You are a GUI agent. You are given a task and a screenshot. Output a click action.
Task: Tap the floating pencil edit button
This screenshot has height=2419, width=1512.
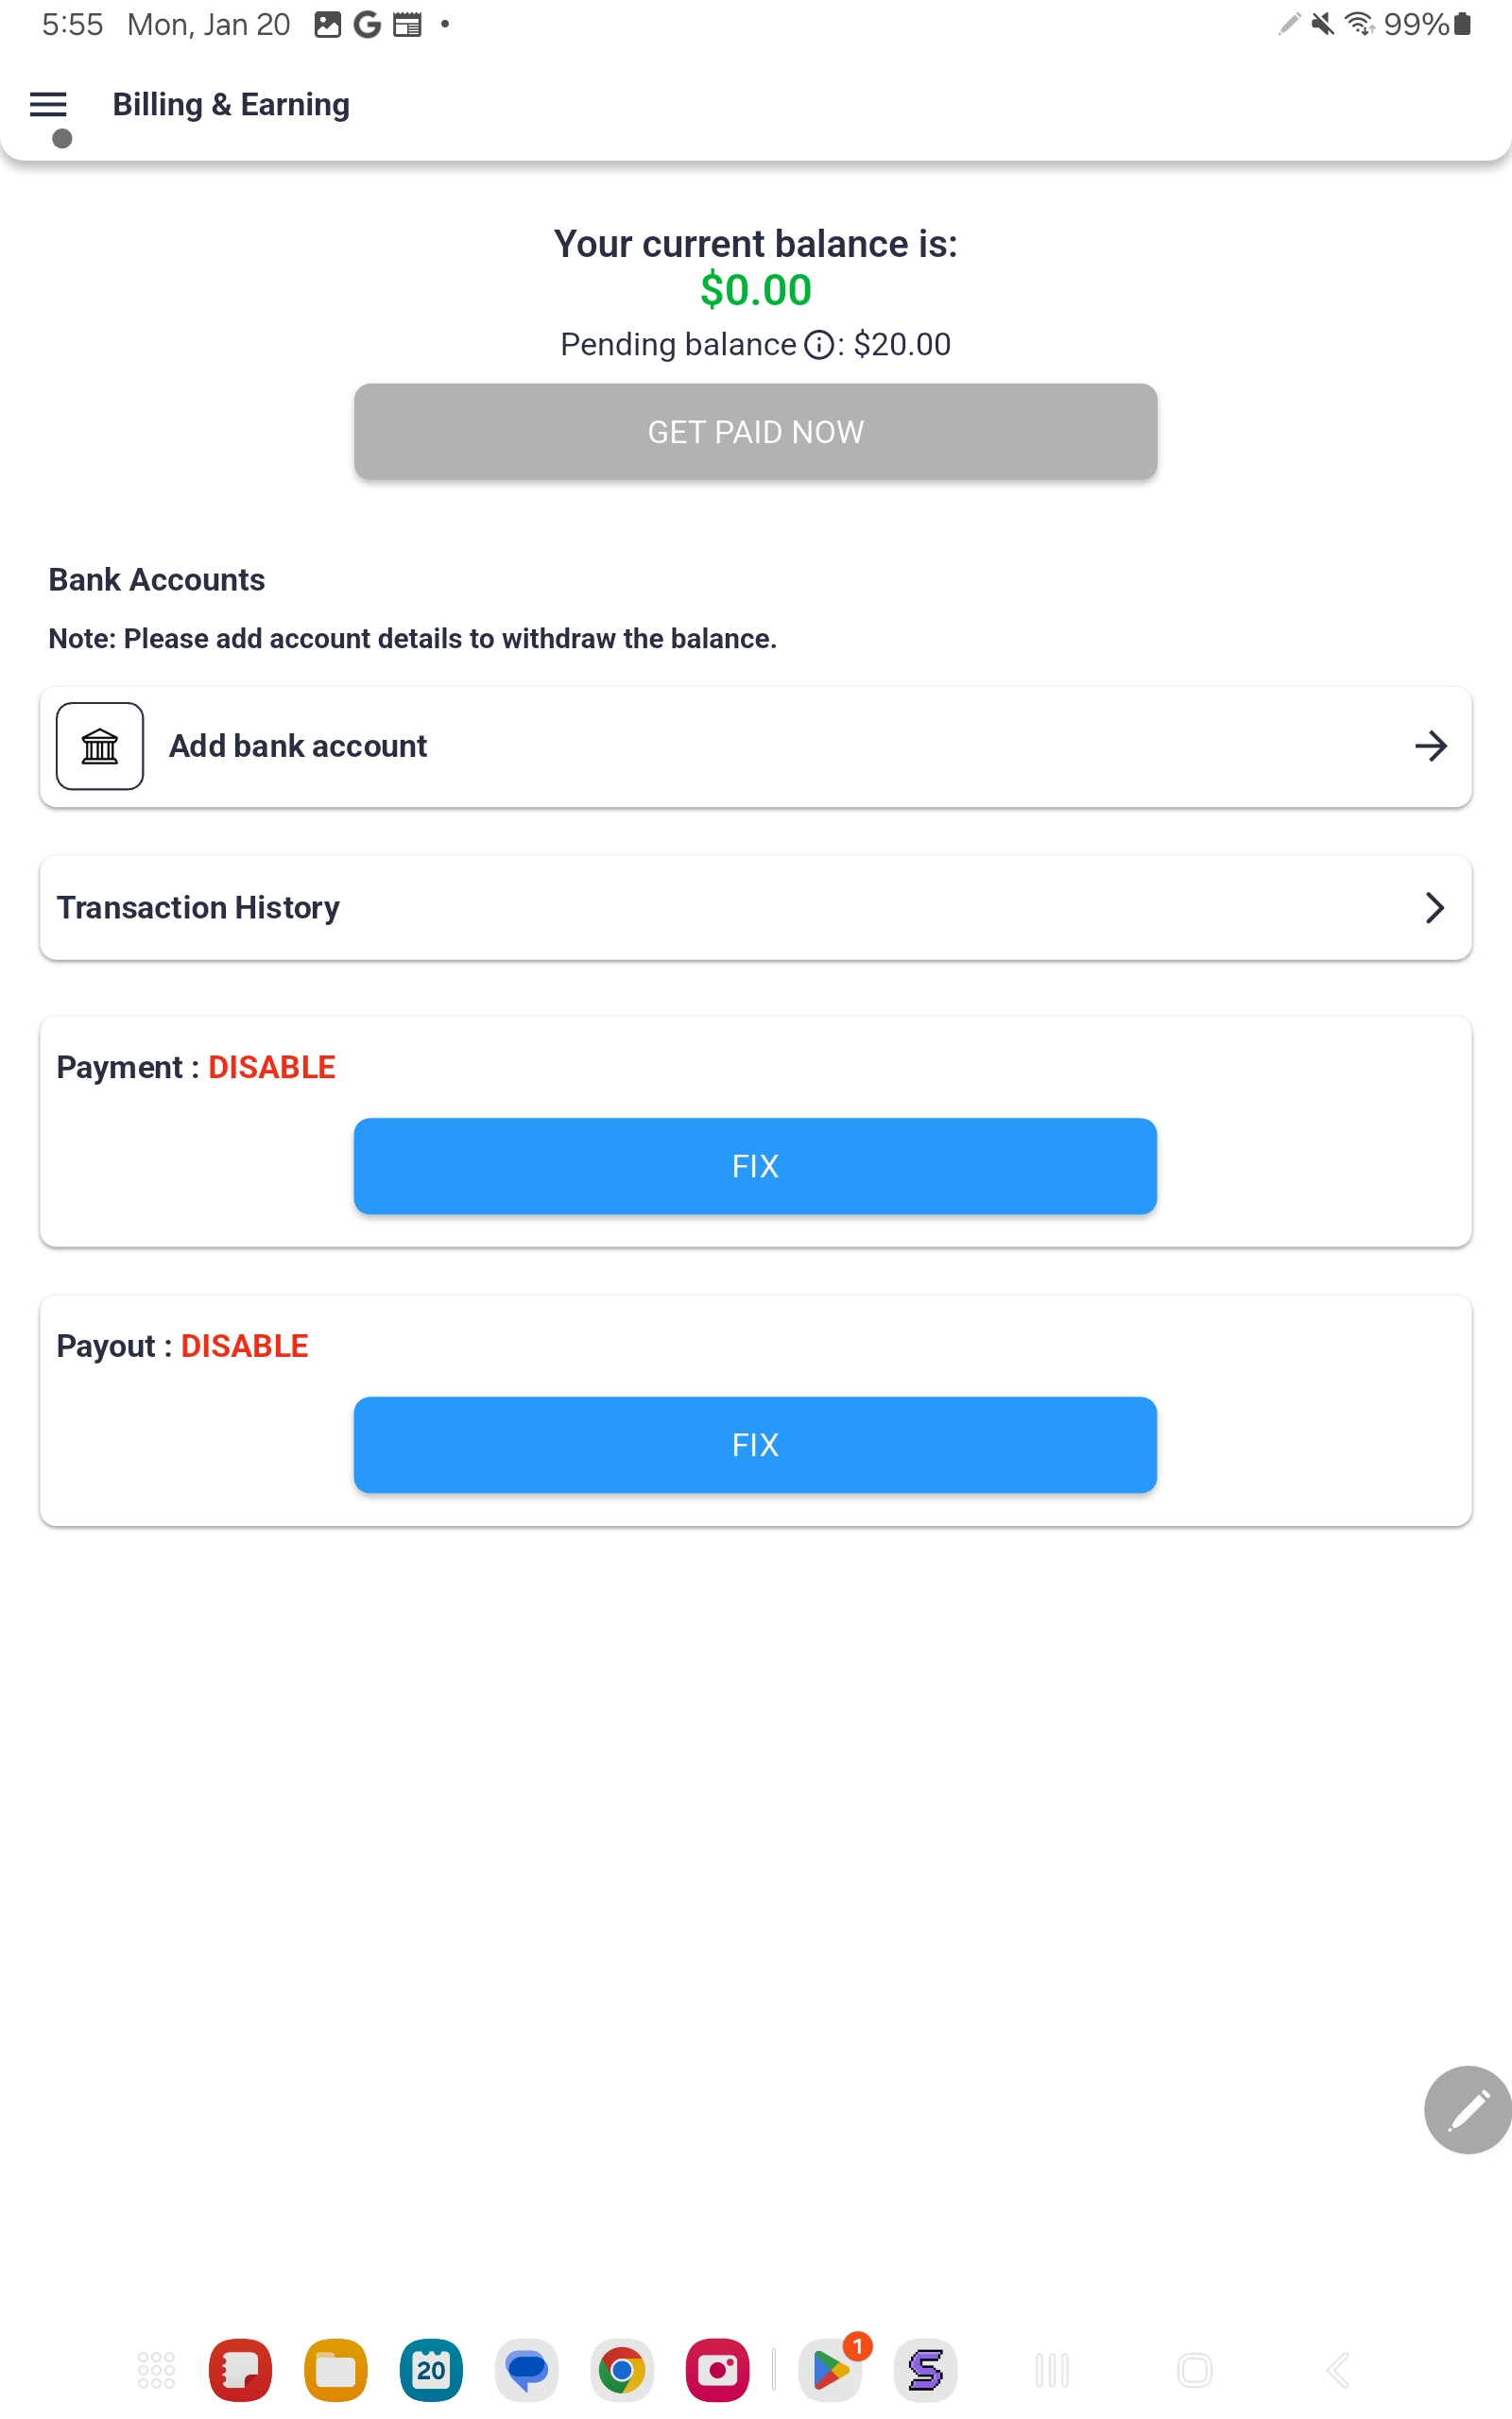[x=1466, y=2109]
